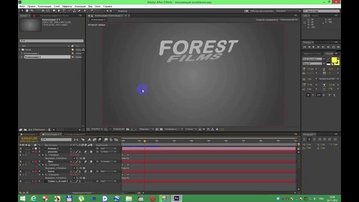This screenshot has width=359, height=202.
Task: Collapse the X Rotation property under presents
Action: [x=39, y=155]
